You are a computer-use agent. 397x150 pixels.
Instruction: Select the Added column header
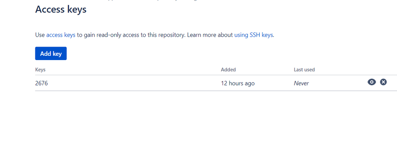[228, 70]
